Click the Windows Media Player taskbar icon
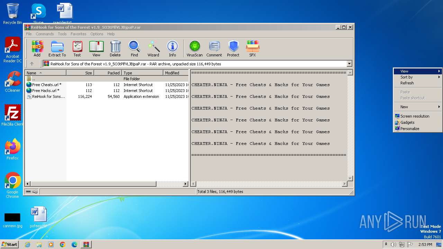Image resolution: width=443 pixels, height=249 pixels. [x=51, y=245]
